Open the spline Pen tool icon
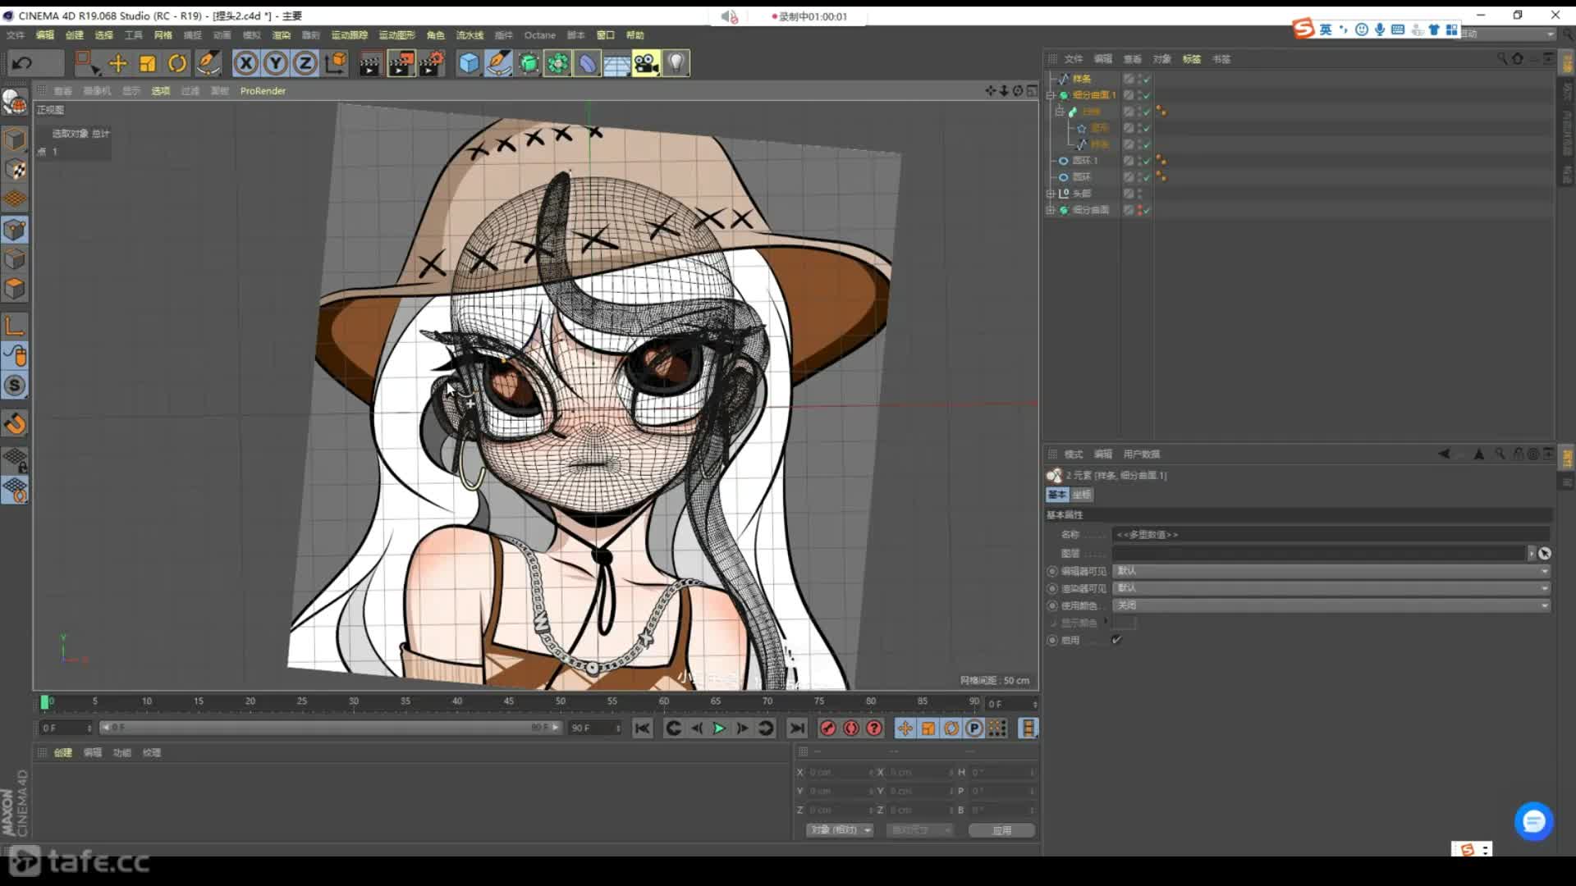This screenshot has width=1576, height=886. [498, 63]
